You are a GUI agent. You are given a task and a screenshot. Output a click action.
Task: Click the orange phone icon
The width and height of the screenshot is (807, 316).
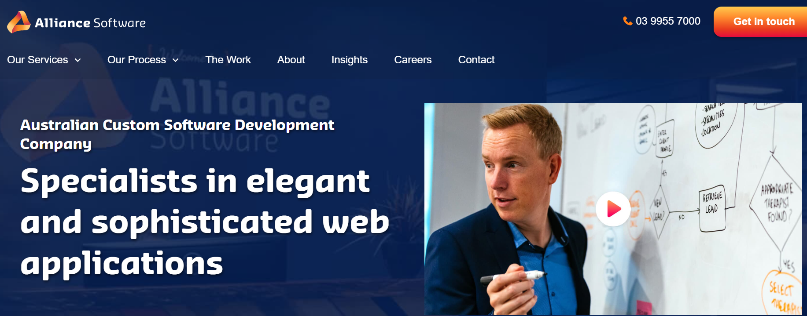tap(627, 21)
